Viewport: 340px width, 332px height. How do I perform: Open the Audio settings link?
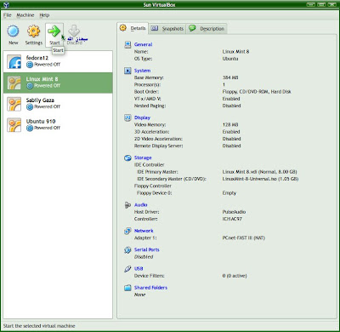[140, 205]
